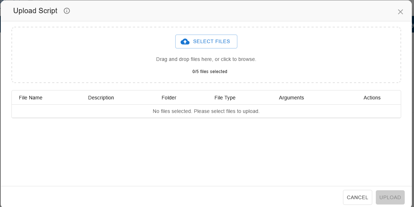Screen dimensions: 414x207
Task: Select the Description column header
Action: point(101,98)
